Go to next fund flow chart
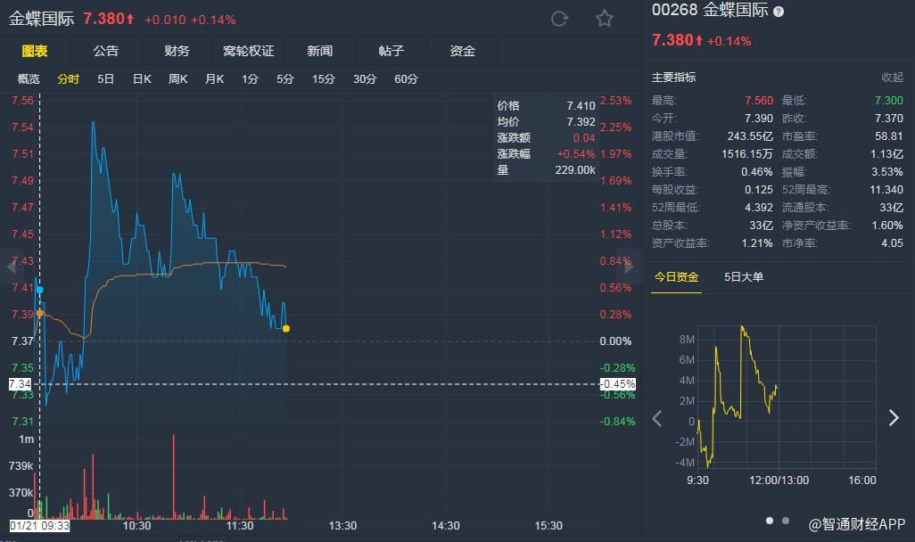The image size is (915, 542). (894, 418)
